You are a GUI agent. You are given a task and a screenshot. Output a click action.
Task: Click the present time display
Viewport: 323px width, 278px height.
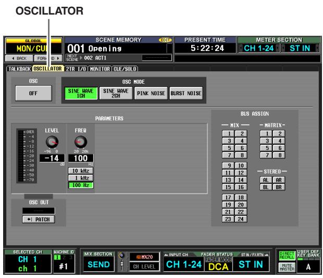(207, 48)
